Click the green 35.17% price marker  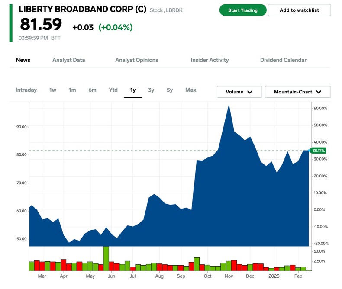pyautogui.click(x=319, y=151)
